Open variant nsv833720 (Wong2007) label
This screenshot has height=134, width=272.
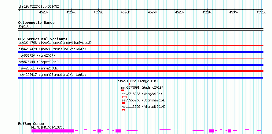(x=37, y=55)
